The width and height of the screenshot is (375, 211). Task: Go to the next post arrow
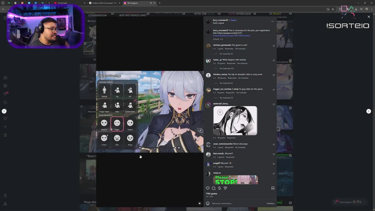(369, 111)
